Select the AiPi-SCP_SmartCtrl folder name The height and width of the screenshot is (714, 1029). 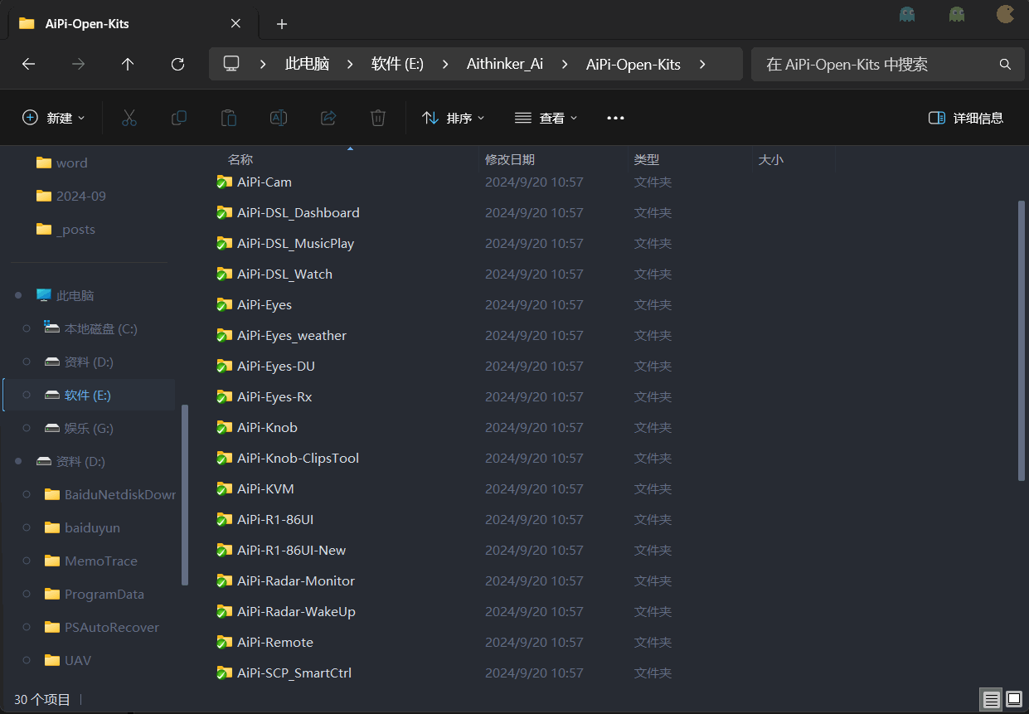tap(294, 673)
